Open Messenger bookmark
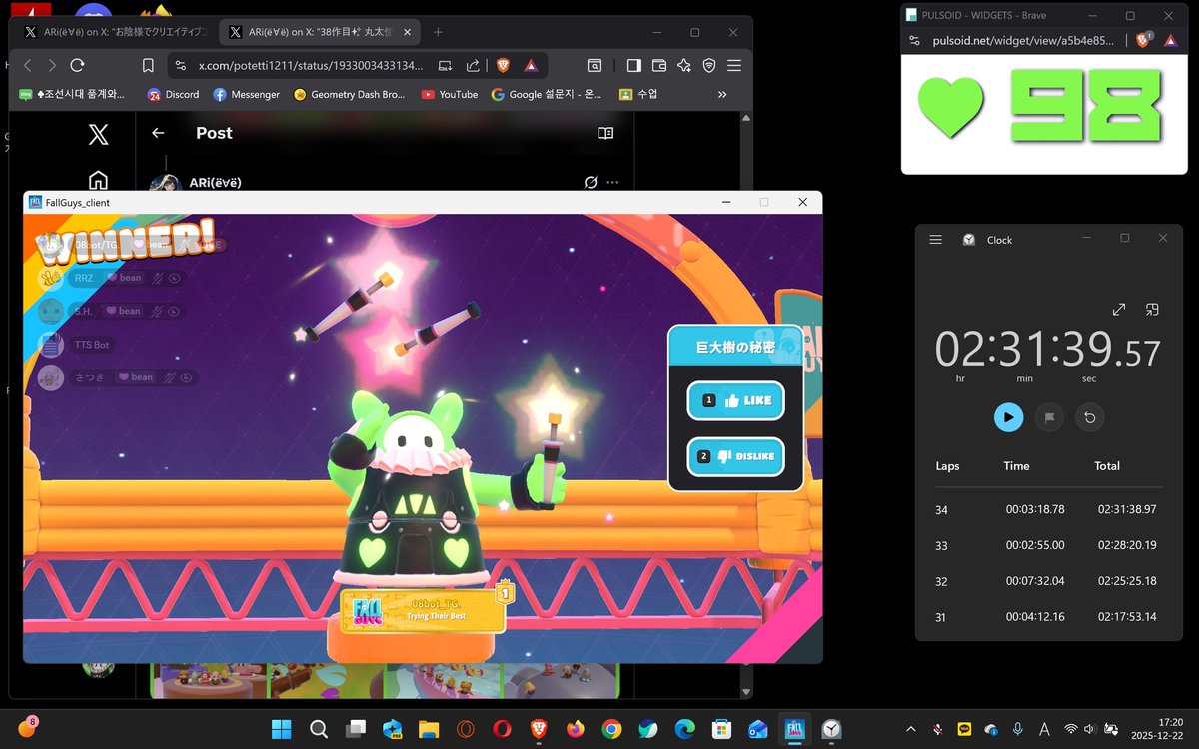The width and height of the screenshot is (1199, 749). [x=246, y=94]
